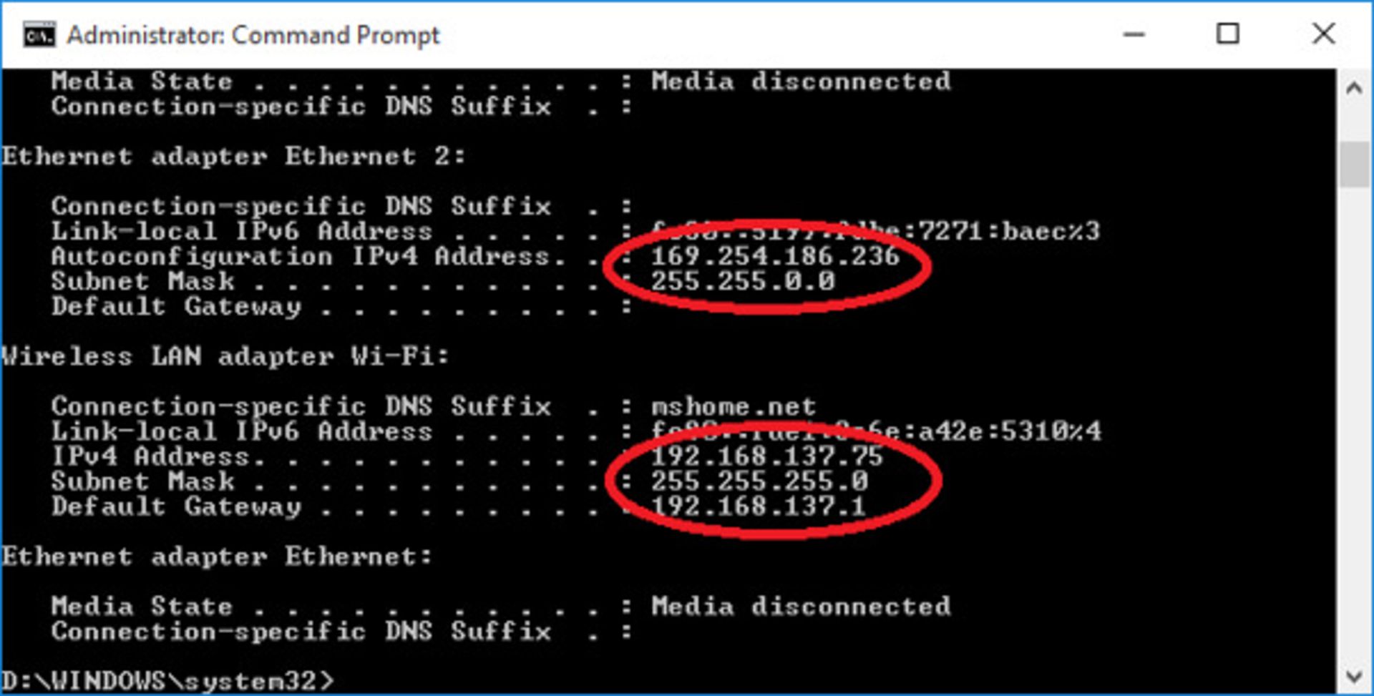Image resolution: width=1374 pixels, height=696 pixels.
Task: Minimize the Command Prompt window
Action: pos(1134,34)
